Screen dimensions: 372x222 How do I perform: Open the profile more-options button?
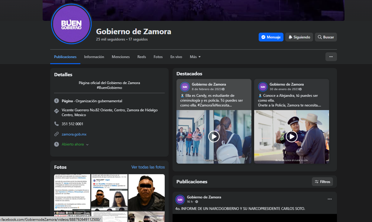331,57
